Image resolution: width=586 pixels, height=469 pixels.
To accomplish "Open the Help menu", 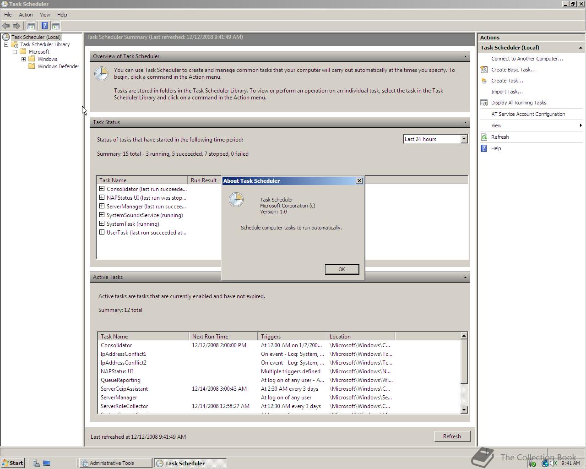I will point(62,15).
